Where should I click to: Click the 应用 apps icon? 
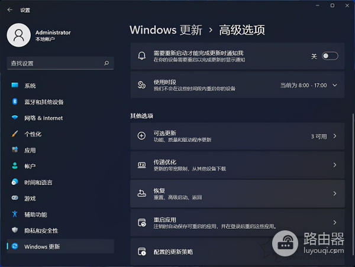[x=15, y=149]
